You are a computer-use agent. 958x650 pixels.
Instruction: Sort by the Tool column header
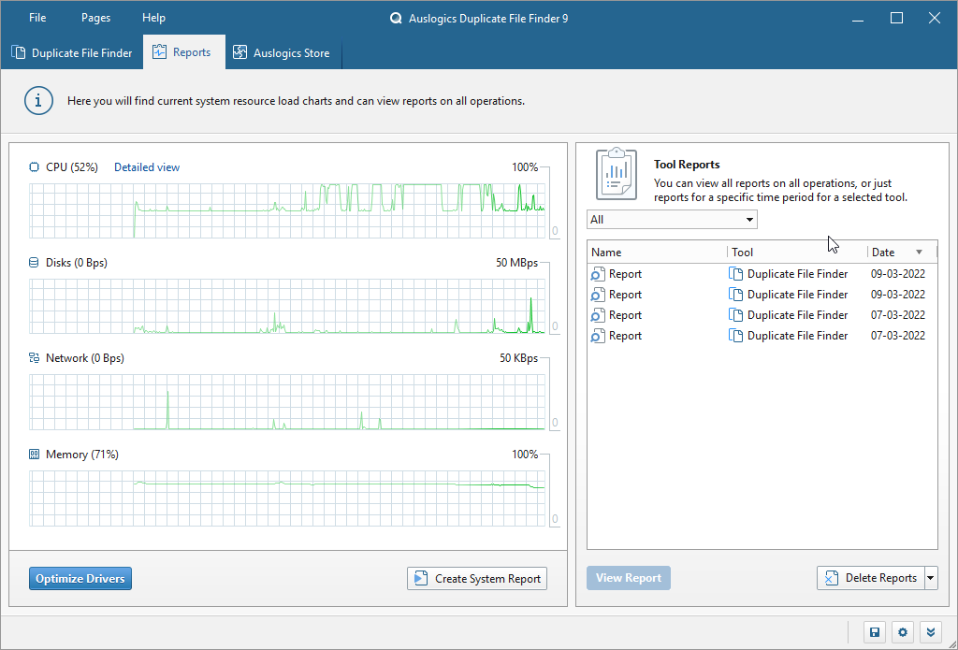point(797,253)
